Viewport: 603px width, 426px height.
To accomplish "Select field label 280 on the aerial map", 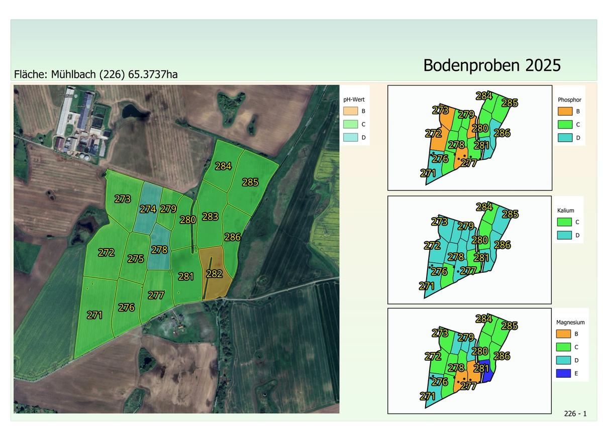I will pos(188,220).
